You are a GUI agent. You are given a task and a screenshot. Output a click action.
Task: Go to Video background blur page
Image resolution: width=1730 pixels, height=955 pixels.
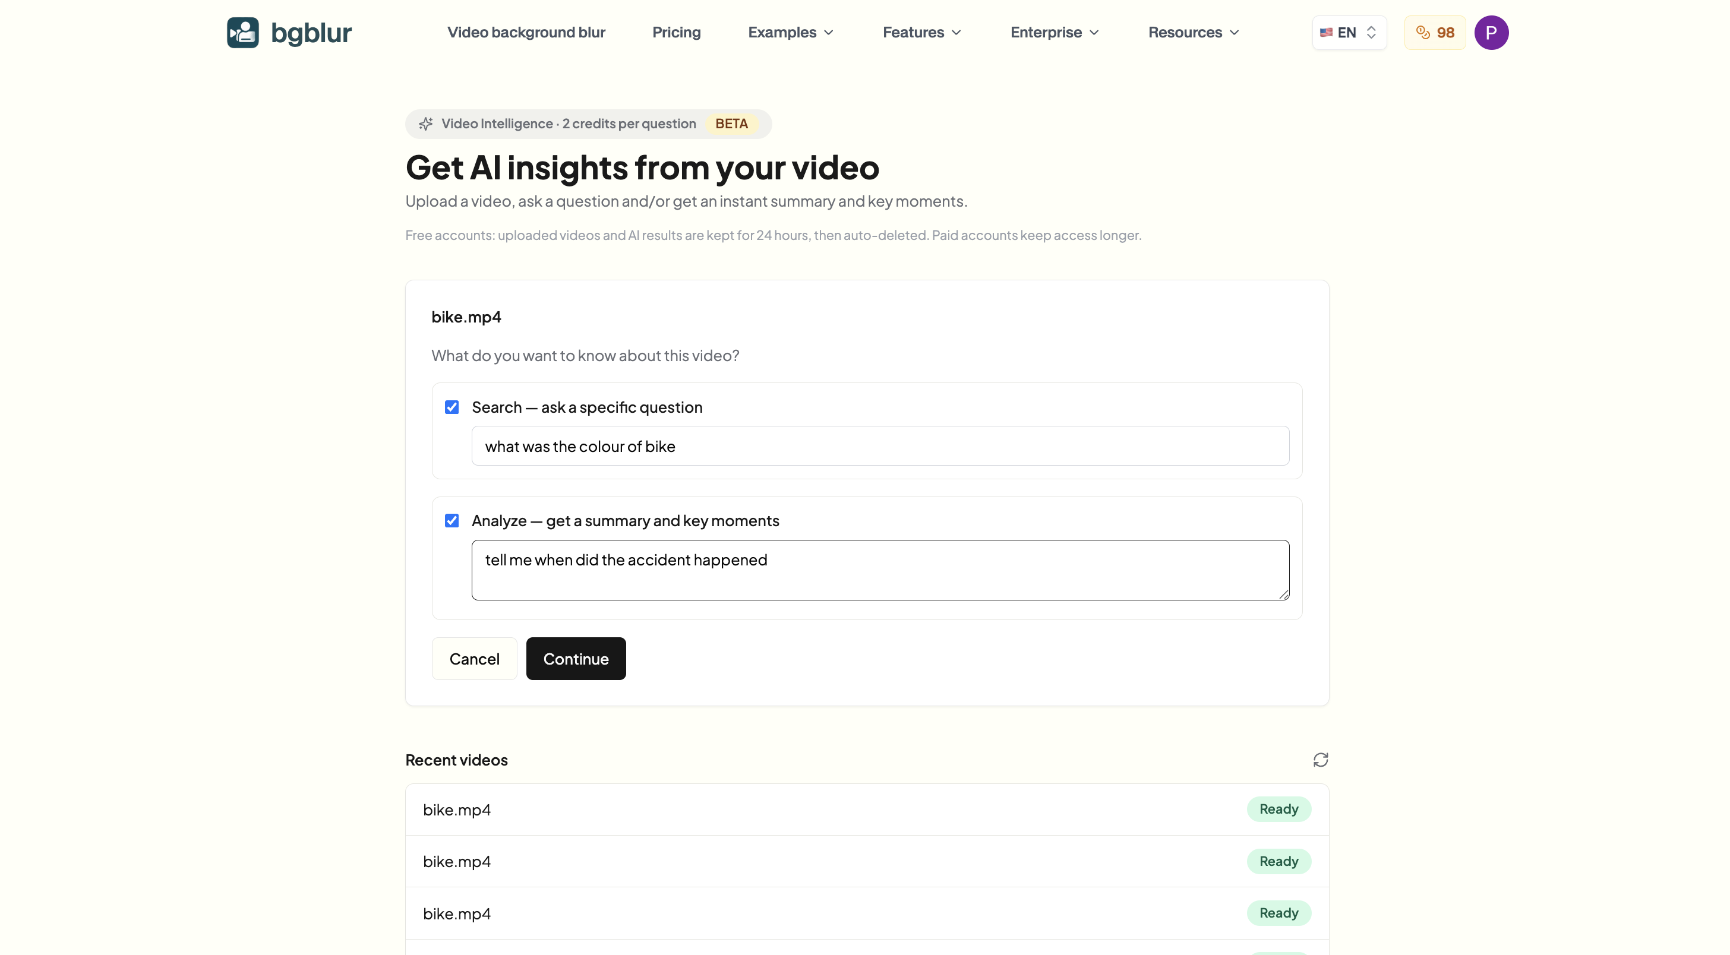click(x=526, y=32)
